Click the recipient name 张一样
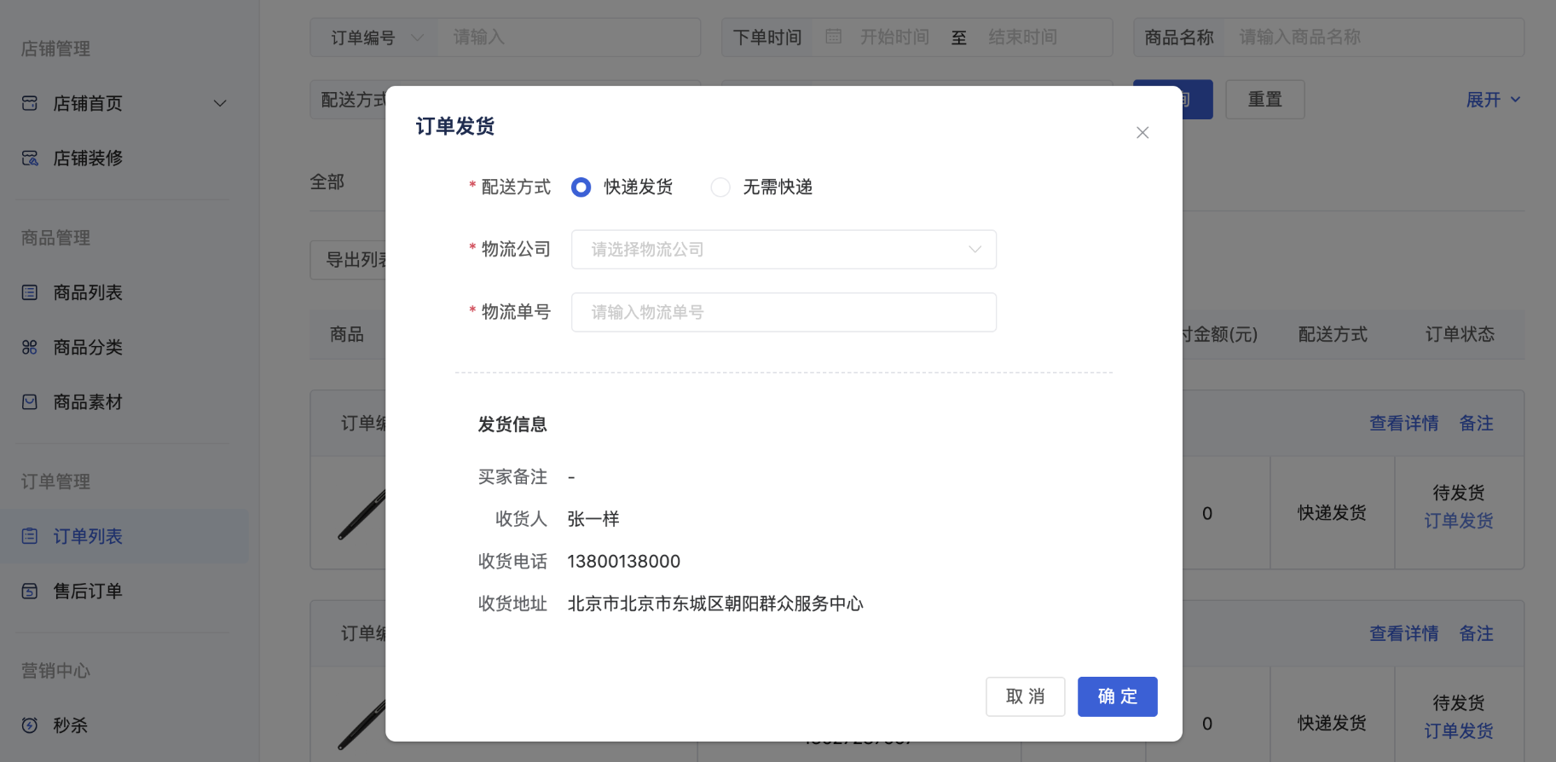1556x762 pixels. pos(593,519)
